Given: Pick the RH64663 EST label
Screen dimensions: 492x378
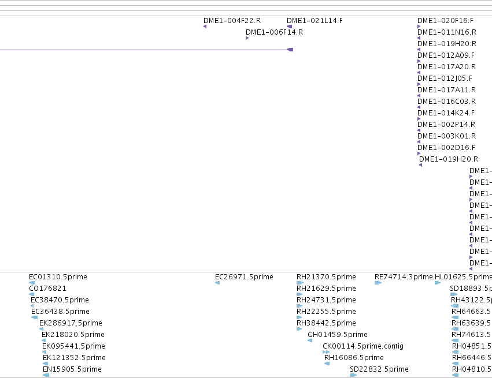Looking at the screenshot, I should point(472,312).
